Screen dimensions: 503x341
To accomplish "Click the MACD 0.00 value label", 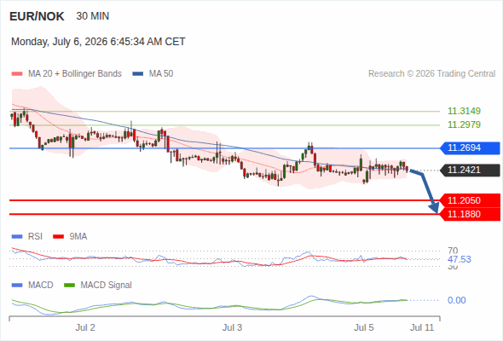I will pyautogui.click(x=456, y=300).
